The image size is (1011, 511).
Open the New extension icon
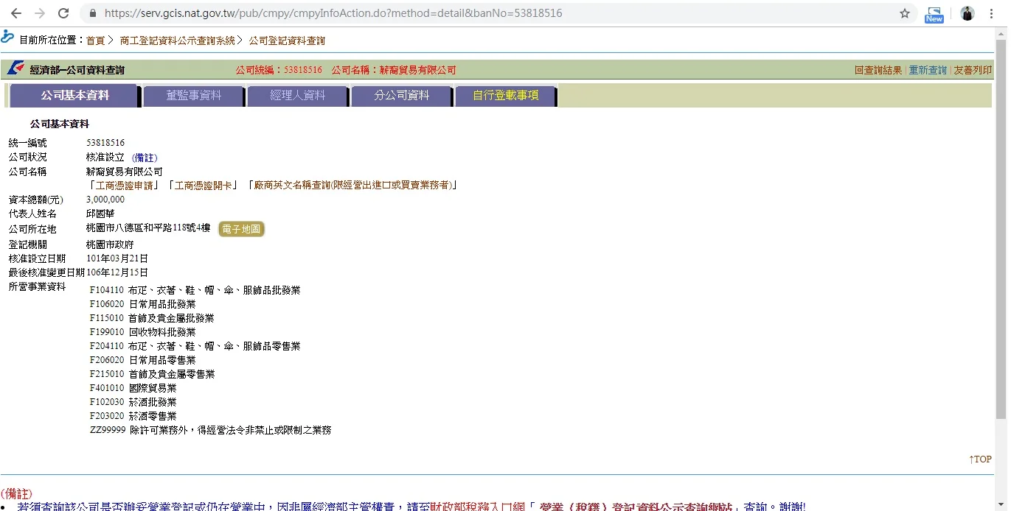tap(934, 14)
